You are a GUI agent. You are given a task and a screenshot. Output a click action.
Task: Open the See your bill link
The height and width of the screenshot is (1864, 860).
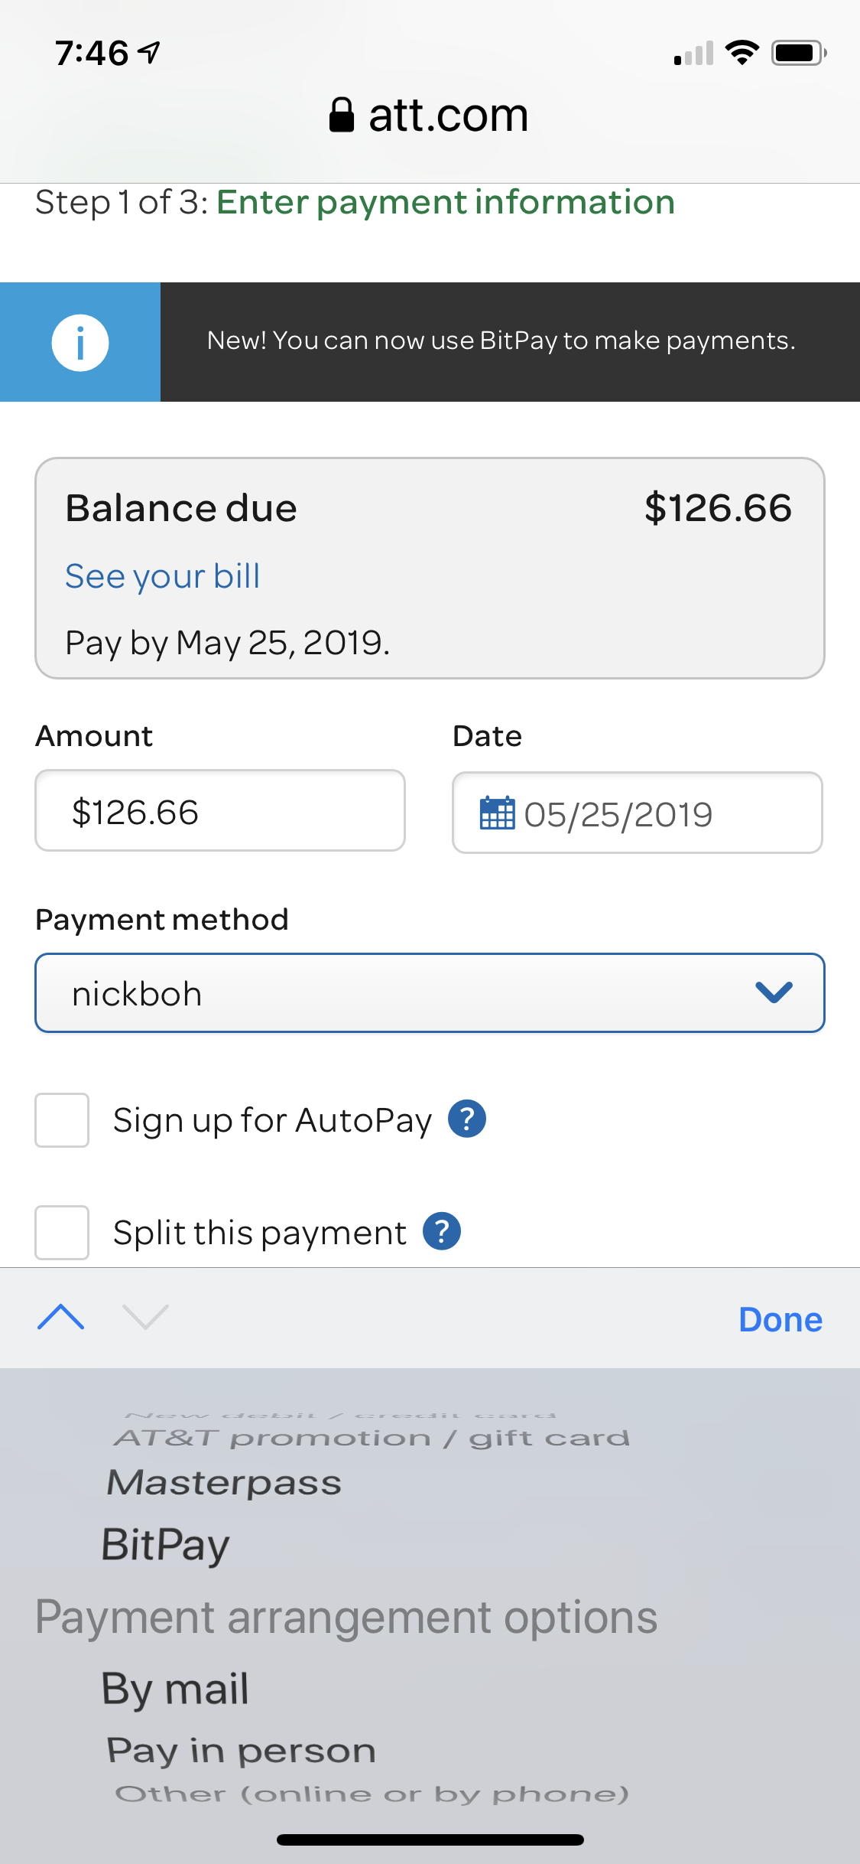163,576
